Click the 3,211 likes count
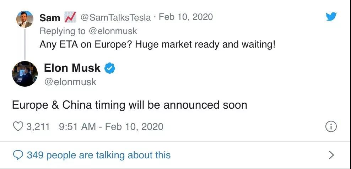351x169 pixels. point(38,126)
